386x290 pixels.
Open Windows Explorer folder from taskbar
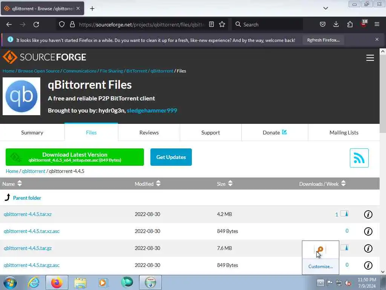point(80,282)
